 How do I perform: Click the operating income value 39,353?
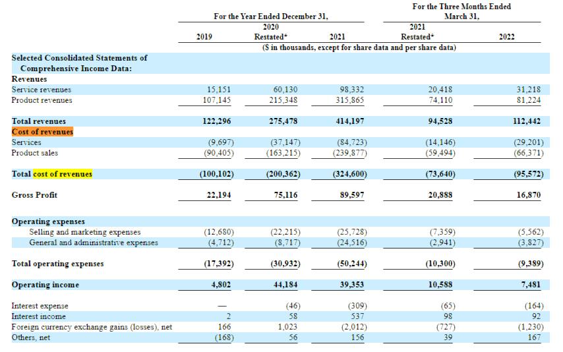coord(352,285)
